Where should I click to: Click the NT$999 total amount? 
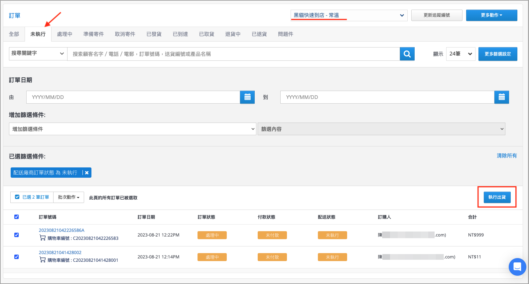click(x=476, y=235)
